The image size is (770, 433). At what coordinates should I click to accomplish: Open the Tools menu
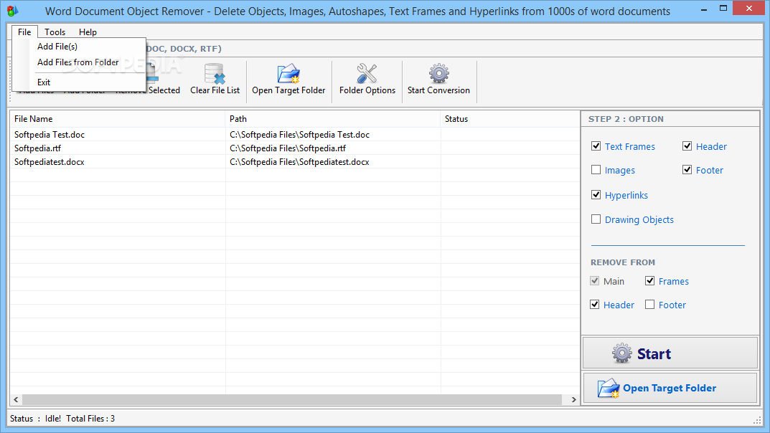pyautogui.click(x=55, y=32)
